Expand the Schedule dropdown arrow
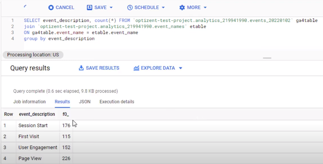The width and height of the screenshot is (323, 164). [163, 7]
